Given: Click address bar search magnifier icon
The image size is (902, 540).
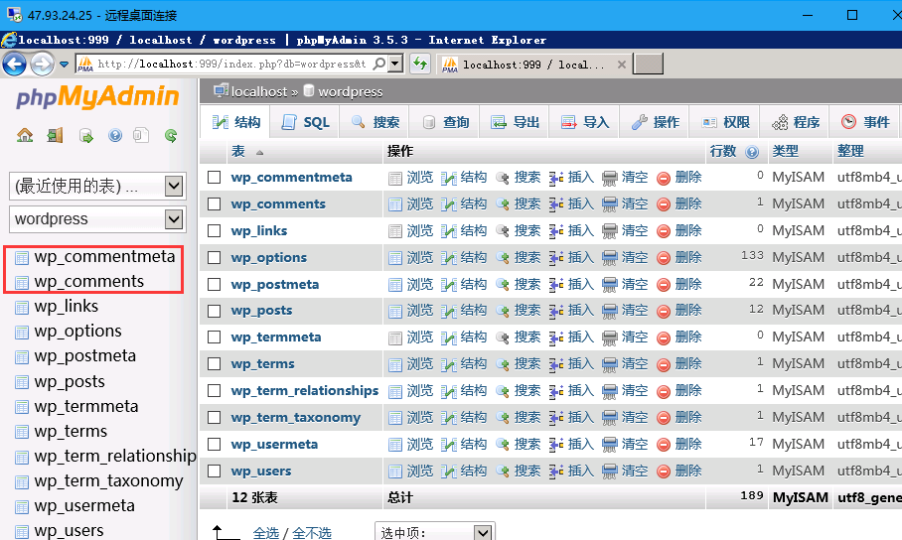Looking at the screenshot, I should (379, 64).
